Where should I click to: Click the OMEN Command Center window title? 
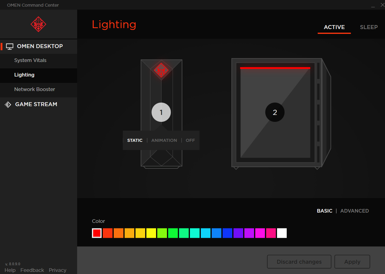(33, 5)
